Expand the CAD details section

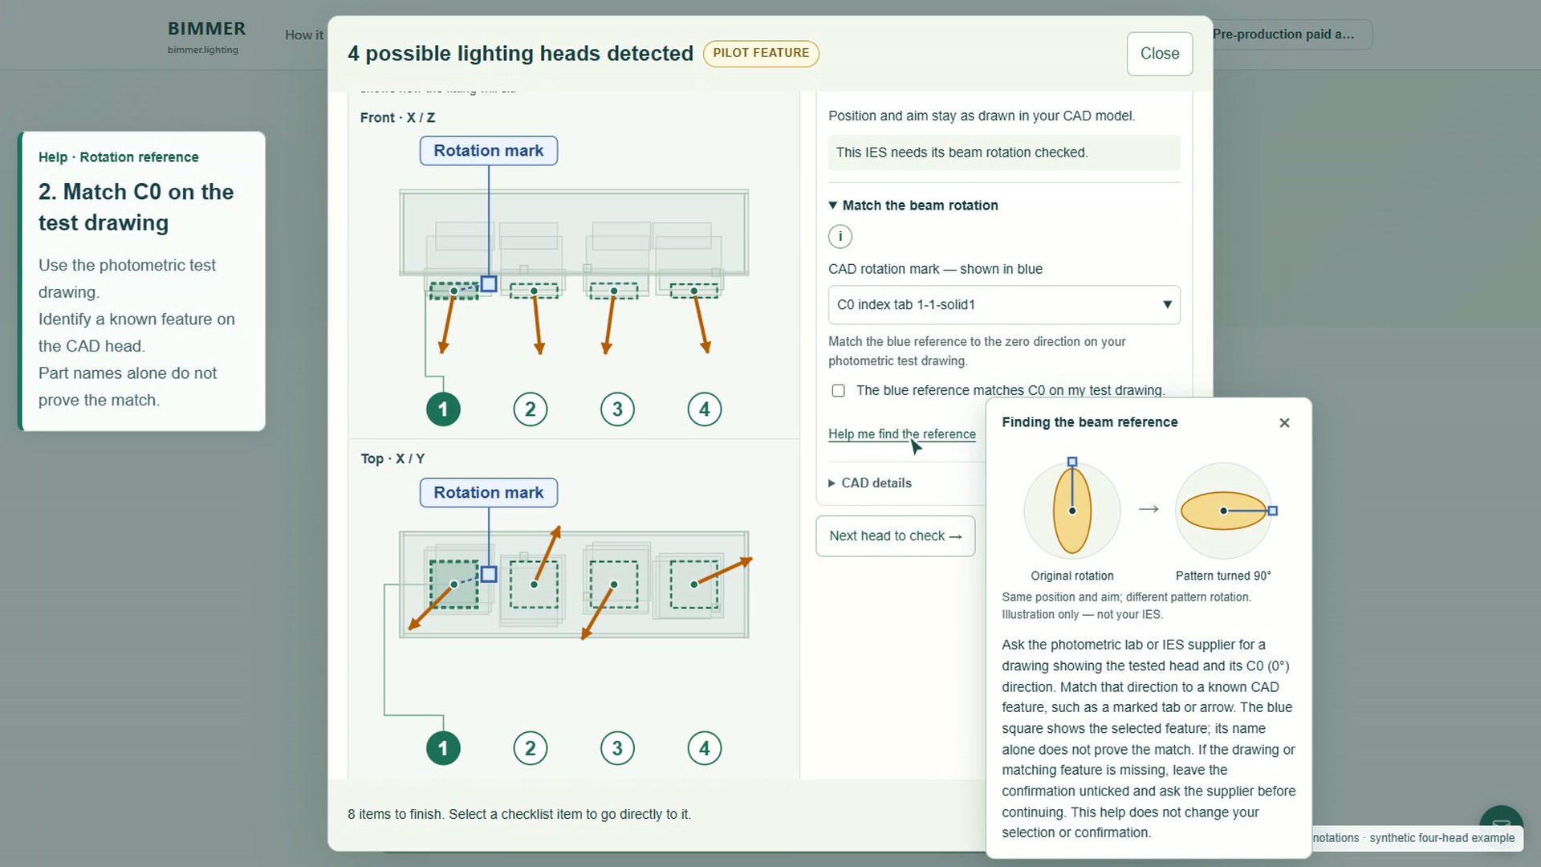point(870,483)
